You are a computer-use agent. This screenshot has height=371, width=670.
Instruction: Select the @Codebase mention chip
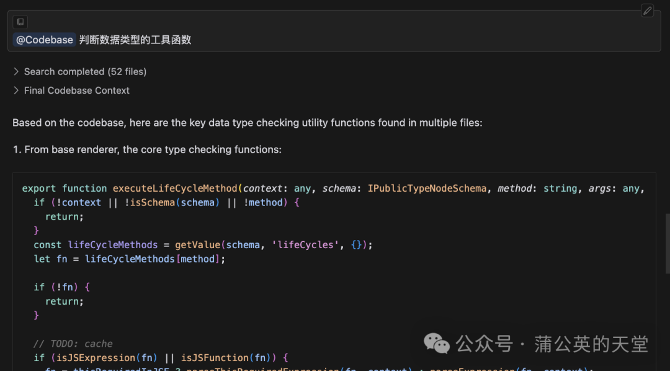45,40
